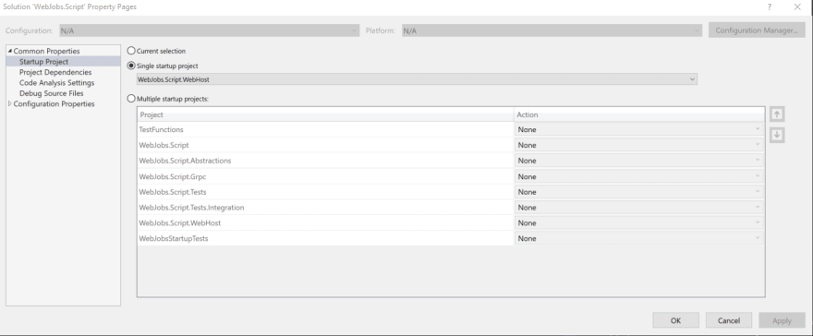Open Action dropdown for TestFunctions
This screenshot has width=813, height=336.
tap(638, 129)
